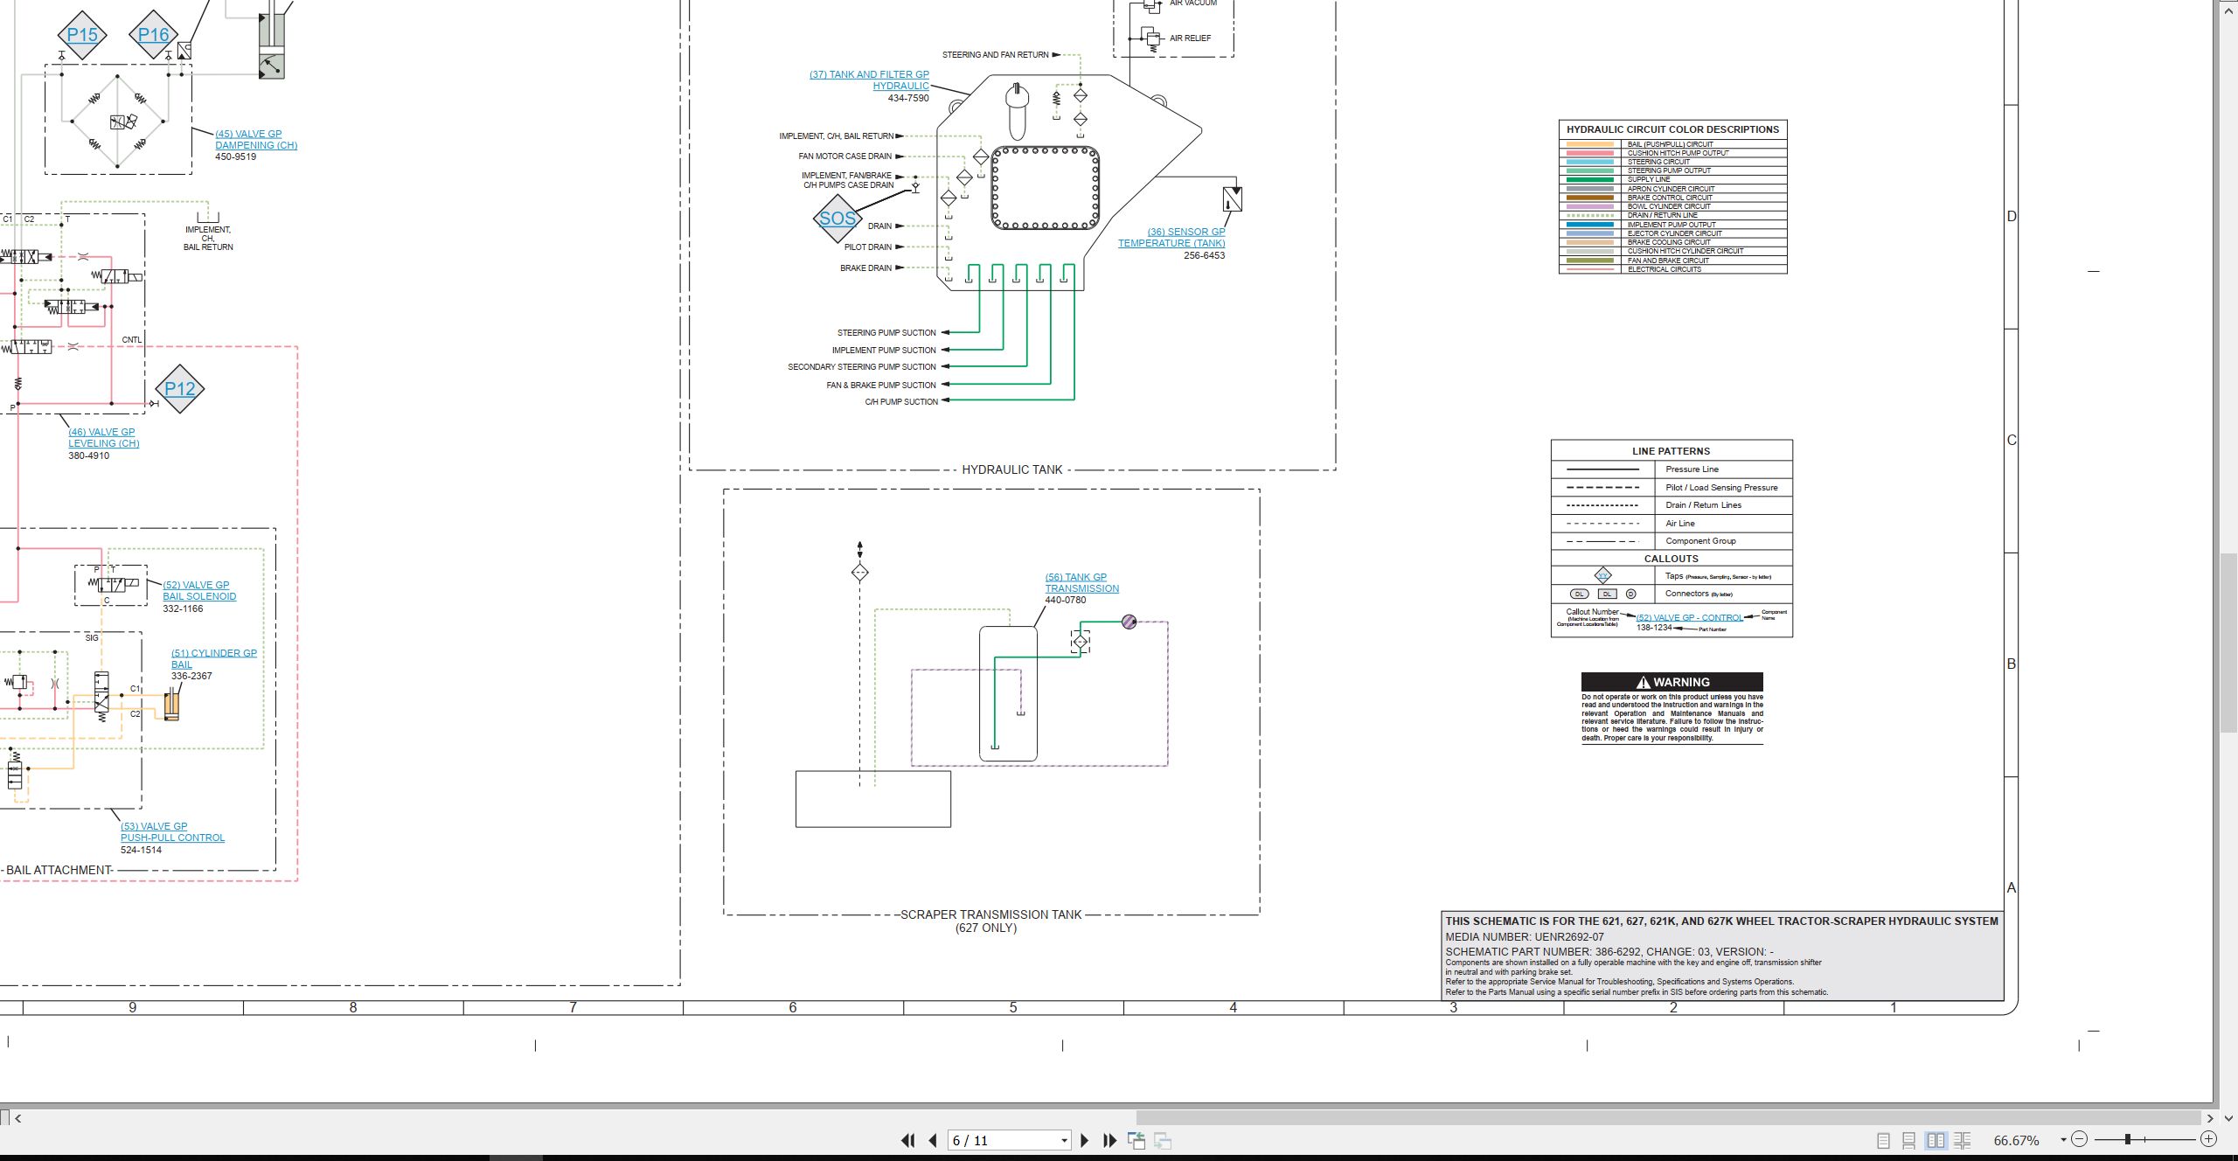The width and height of the screenshot is (2238, 1161).
Task: Click the Supply Line green color swatch
Action: pos(1590,180)
